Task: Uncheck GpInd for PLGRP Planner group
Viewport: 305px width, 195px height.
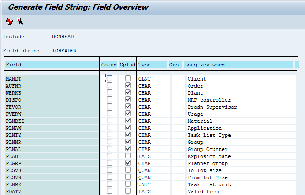Action: click(x=128, y=163)
